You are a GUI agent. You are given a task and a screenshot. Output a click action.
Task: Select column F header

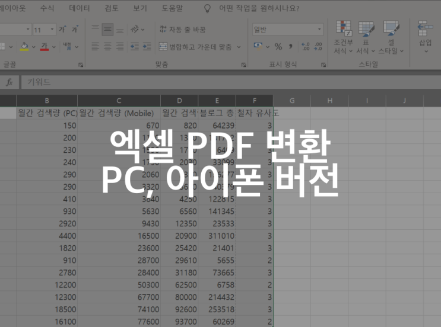(254, 101)
